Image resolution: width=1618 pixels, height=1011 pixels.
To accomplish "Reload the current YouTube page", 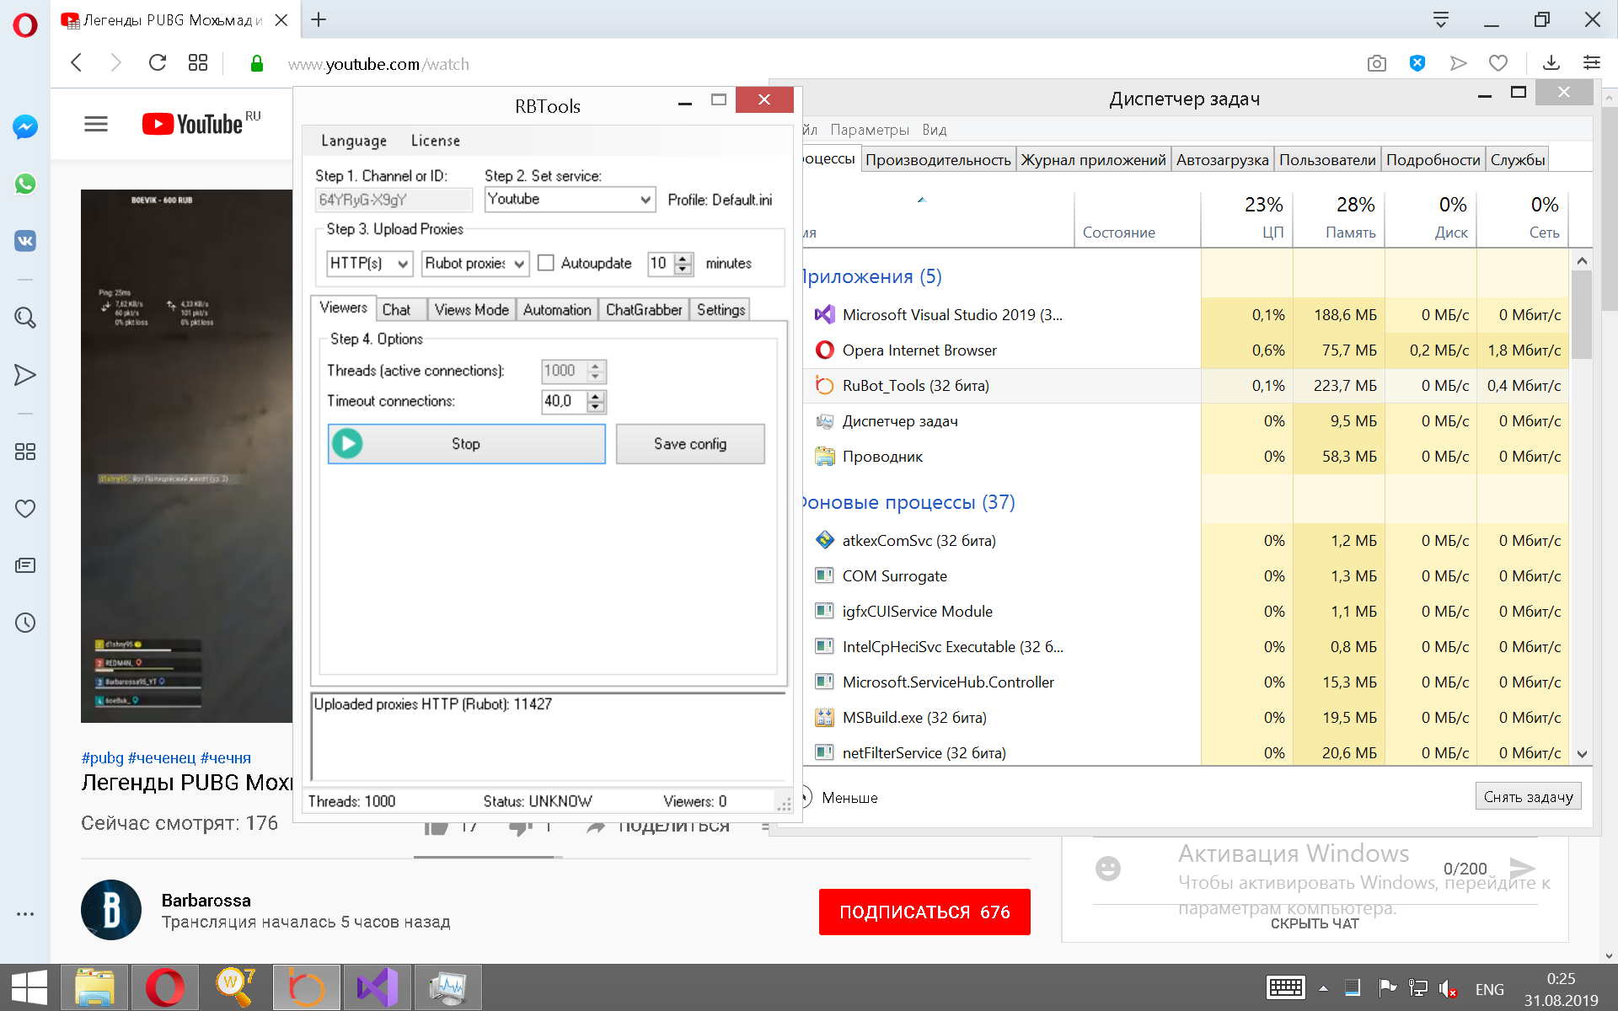I will [x=157, y=63].
